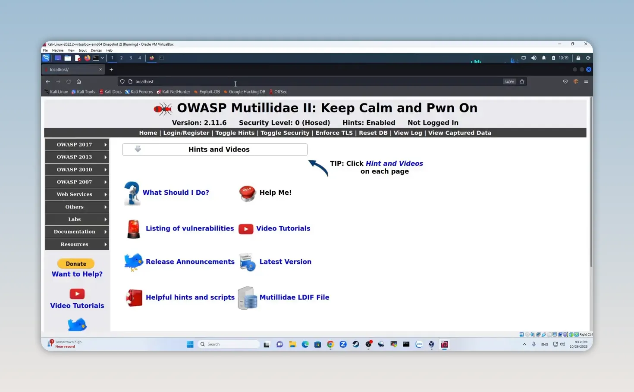Open View Captured Data link

(x=460, y=133)
